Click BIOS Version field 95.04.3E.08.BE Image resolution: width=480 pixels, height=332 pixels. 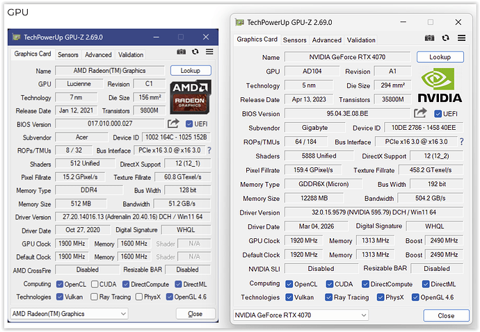[x=347, y=113]
